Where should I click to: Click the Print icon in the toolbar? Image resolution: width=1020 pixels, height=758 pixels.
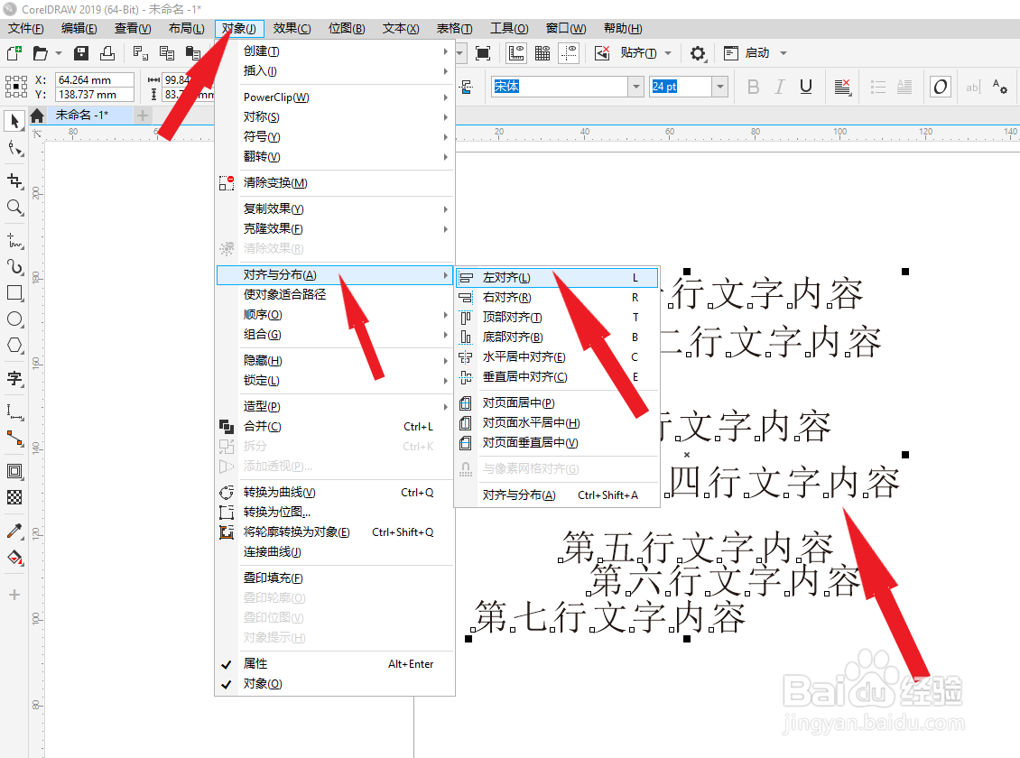tap(107, 53)
